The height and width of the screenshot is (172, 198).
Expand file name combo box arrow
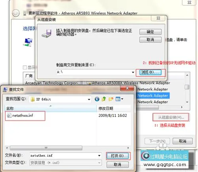pos(99,156)
